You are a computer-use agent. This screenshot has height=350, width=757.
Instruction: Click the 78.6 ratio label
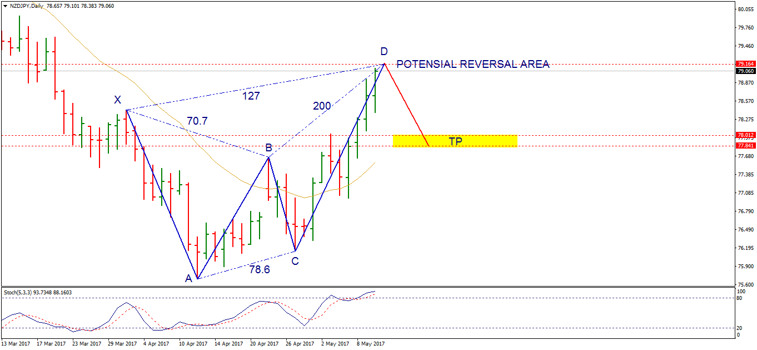coord(259,270)
